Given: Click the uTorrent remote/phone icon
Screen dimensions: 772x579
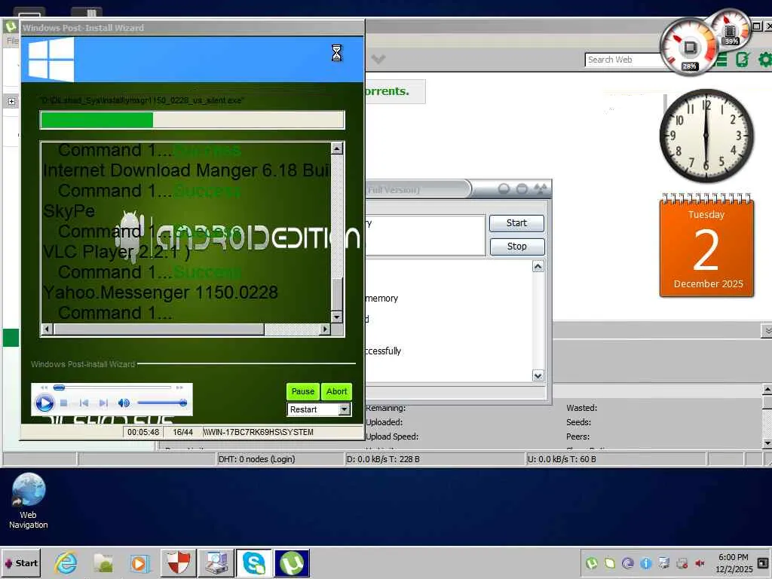Looking at the screenshot, I should (742, 60).
